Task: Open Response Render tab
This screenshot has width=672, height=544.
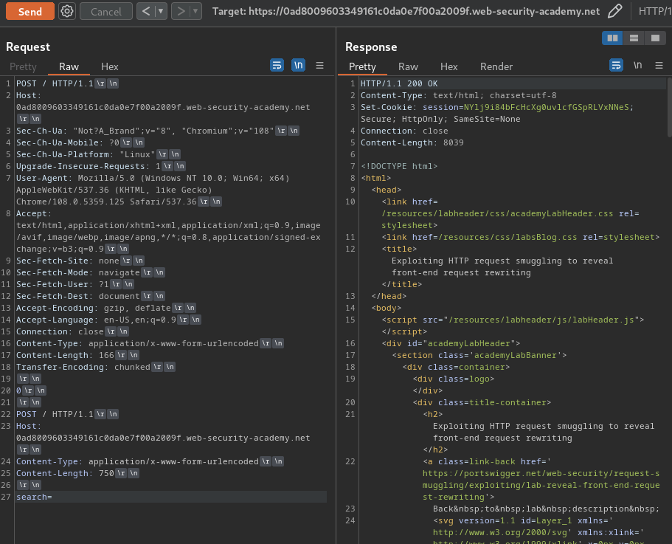Action: pyautogui.click(x=496, y=66)
